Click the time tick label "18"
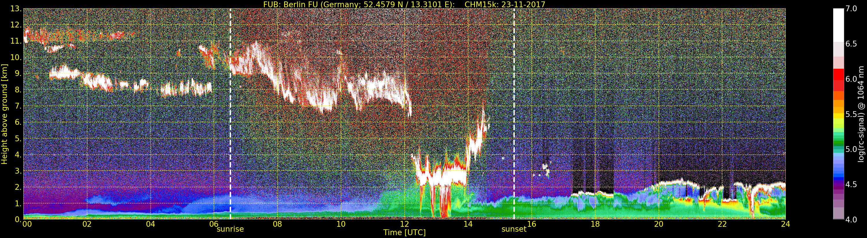867x238 pixels. 595,224
